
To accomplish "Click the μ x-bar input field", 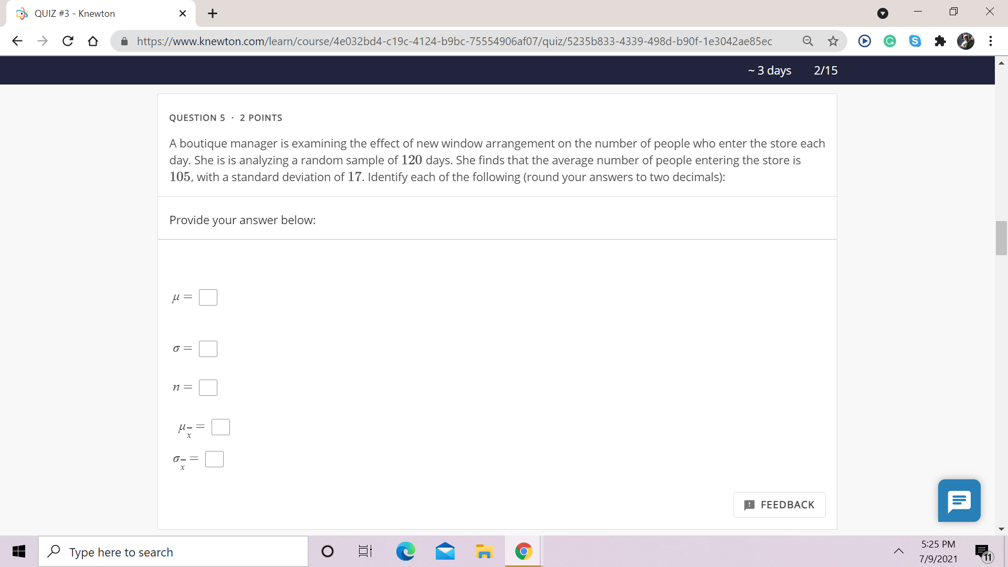I will coord(220,427).
